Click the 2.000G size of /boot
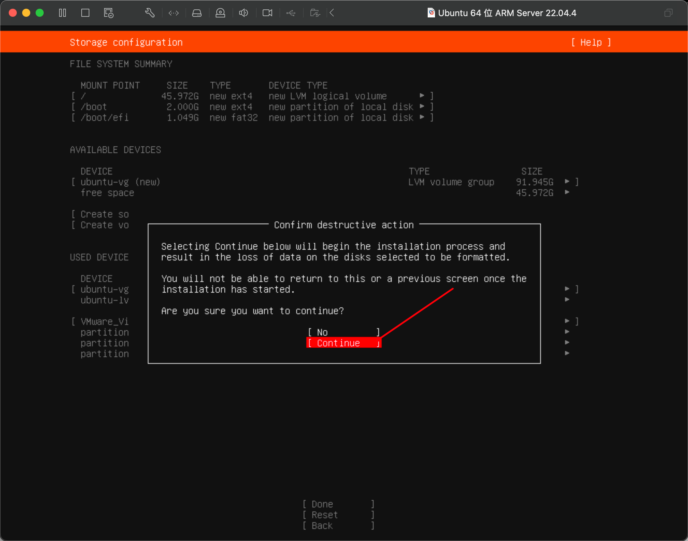Screen dimensions: 688x541 (x=182, y=107)
